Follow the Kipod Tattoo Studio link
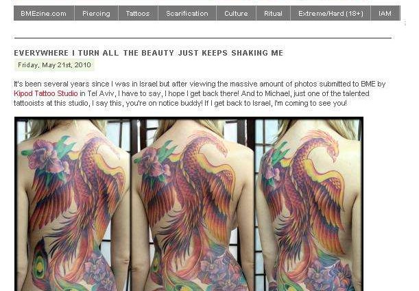This screenshot has width=419, height=291. click(46, 93)
